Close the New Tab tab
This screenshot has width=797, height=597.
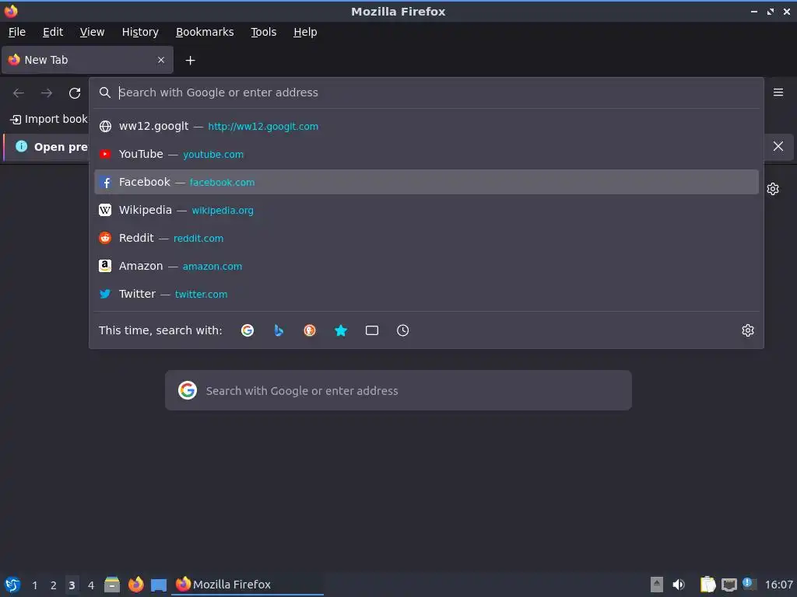coord(161,60)
